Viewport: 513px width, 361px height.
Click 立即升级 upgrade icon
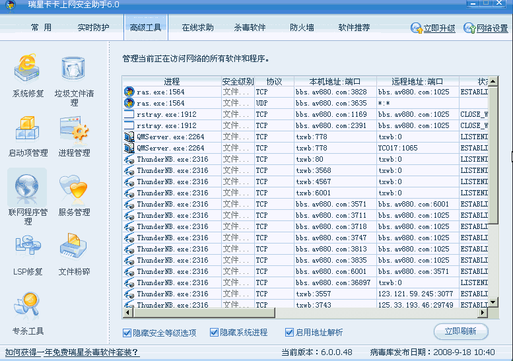pos(417,28)
